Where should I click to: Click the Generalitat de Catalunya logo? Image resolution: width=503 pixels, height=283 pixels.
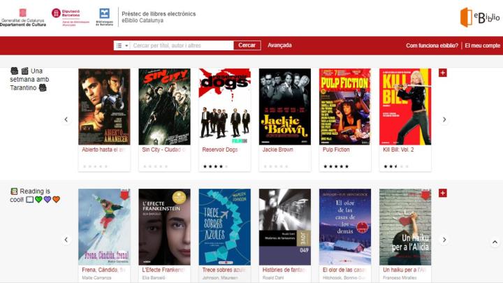click(23, 17)
